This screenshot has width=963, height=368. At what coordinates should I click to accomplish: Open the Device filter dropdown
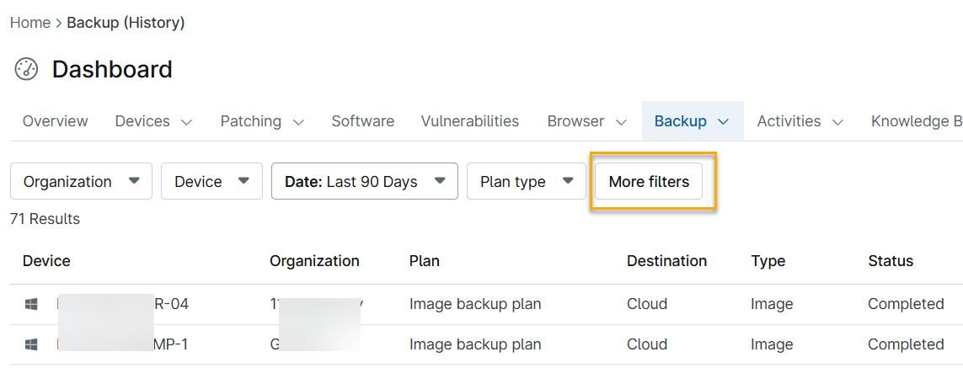click(x=211, y=181)
